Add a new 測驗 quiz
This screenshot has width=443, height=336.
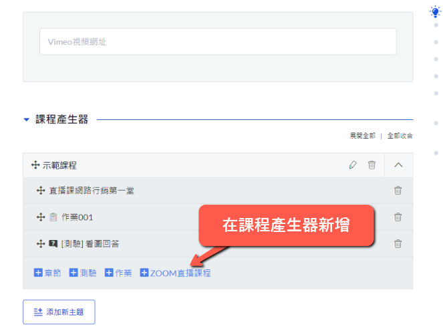[x=83, y=273]
